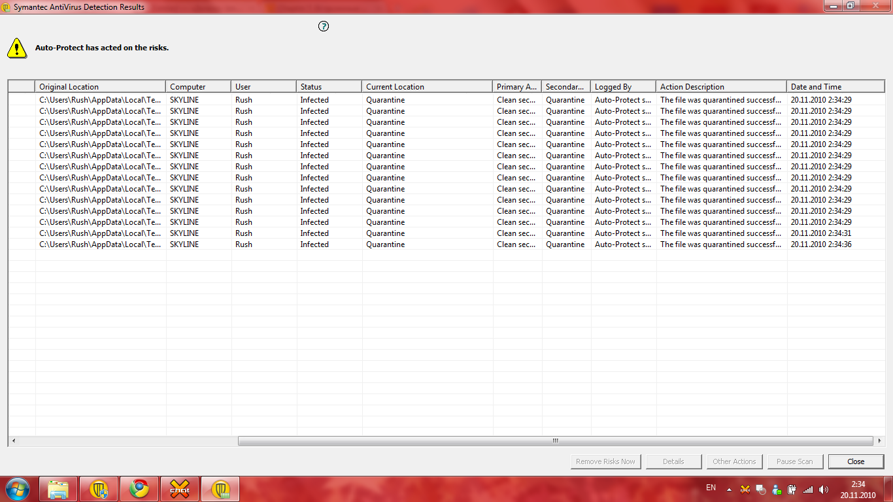
Task: Sort by the Status column header
Action: click(329, 86)
